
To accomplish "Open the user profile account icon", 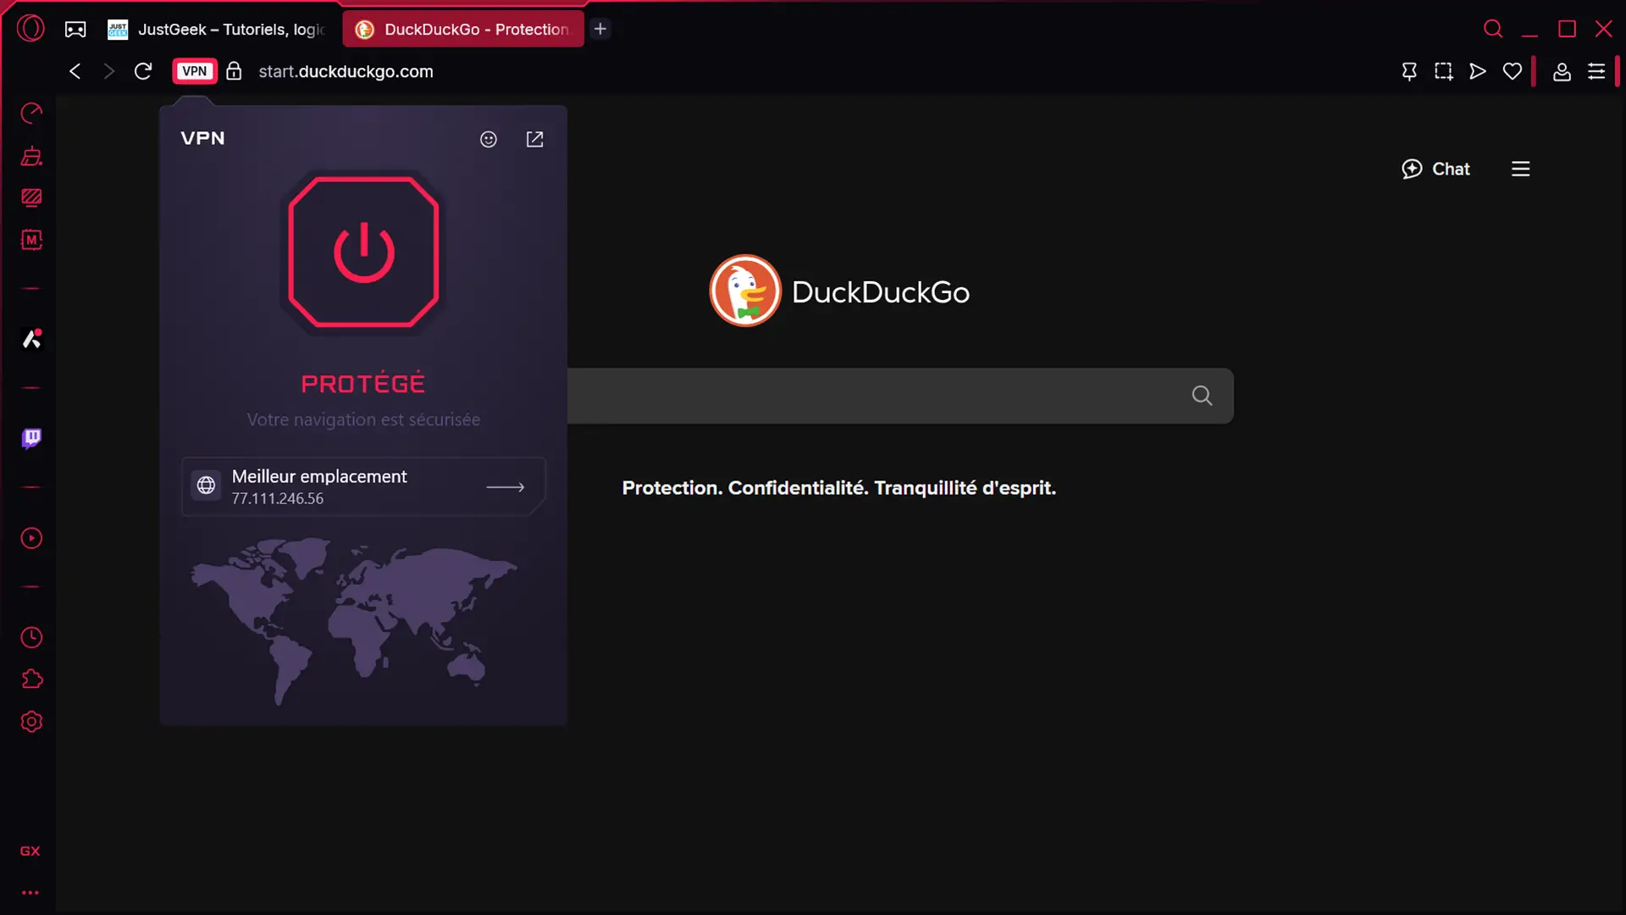I will tap(1562, 72).
